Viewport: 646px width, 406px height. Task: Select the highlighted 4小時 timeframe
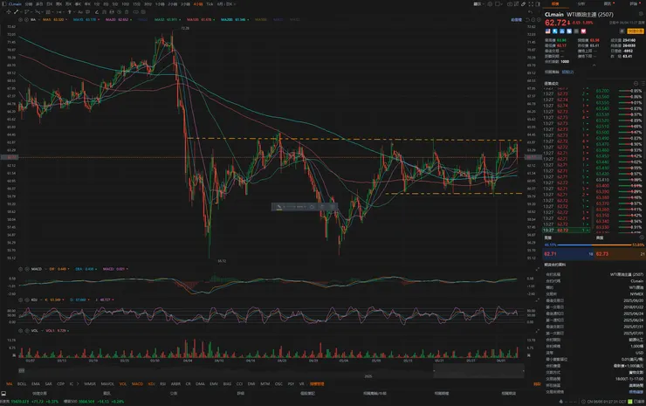click(x=198, y=3)
